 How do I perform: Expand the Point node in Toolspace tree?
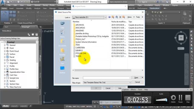pyautogui.click(x=5, y=48)
